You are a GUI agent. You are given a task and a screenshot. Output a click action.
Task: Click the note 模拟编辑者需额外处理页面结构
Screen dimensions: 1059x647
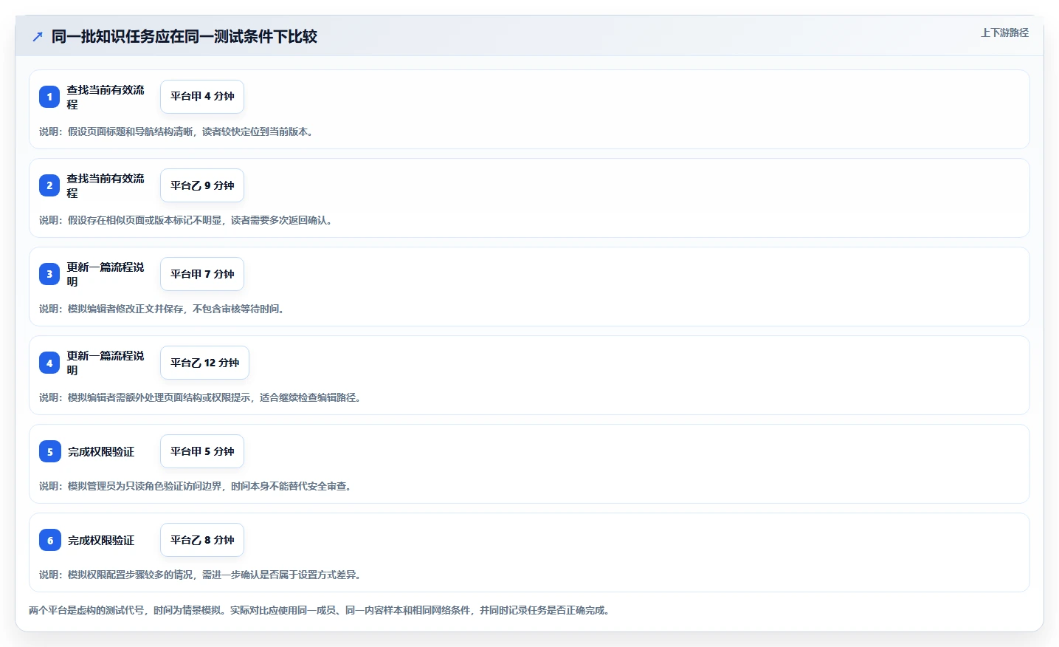pos(201,397)
